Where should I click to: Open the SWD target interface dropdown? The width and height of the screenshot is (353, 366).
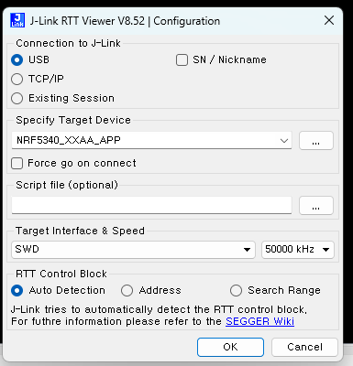(x=133, y=250)
